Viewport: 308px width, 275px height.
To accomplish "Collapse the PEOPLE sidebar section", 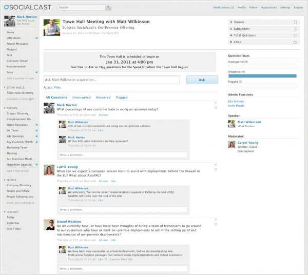I will (x=5, y=180).
